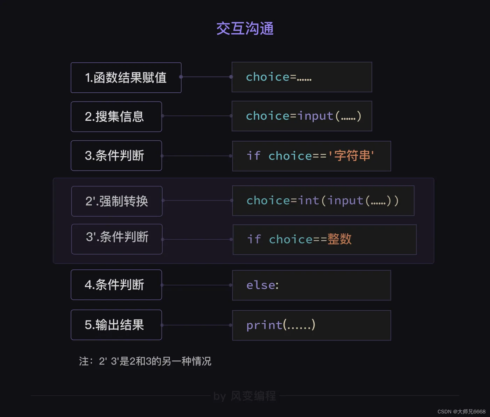Click the if choice==整数 code box

(x=324, y=240)
